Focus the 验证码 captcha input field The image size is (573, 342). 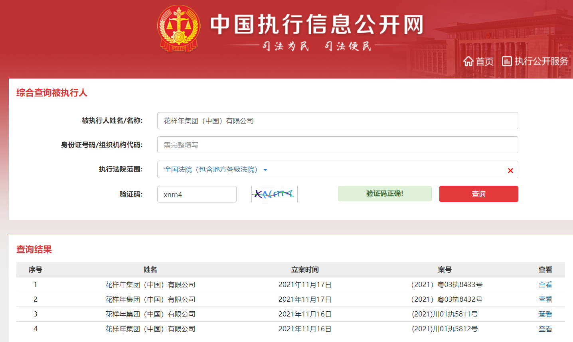pyautogui.click(x=197, y=194)
